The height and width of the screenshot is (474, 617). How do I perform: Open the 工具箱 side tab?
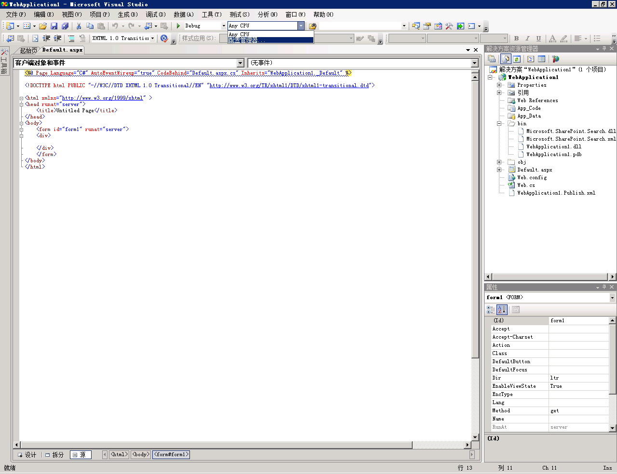tap(4, 61)
